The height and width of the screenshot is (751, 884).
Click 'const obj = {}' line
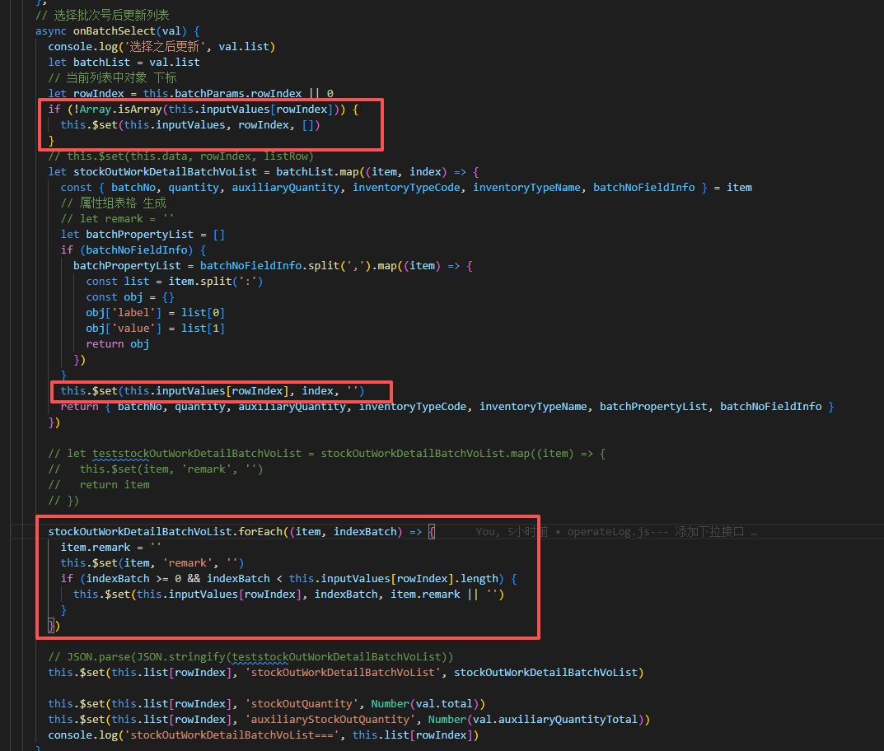[x=130, y=297]
